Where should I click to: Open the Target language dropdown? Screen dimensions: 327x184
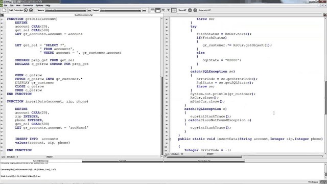coord(121,10)
